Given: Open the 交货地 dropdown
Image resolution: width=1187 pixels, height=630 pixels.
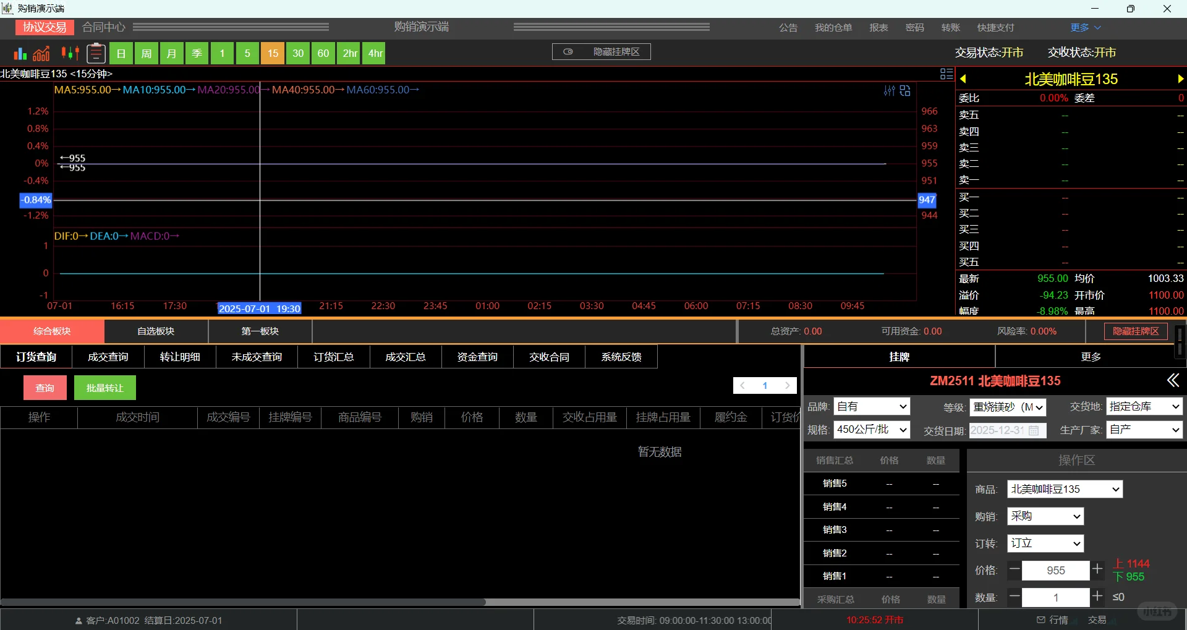Looking at the screenshot, I should click(x=1144, y=406).
